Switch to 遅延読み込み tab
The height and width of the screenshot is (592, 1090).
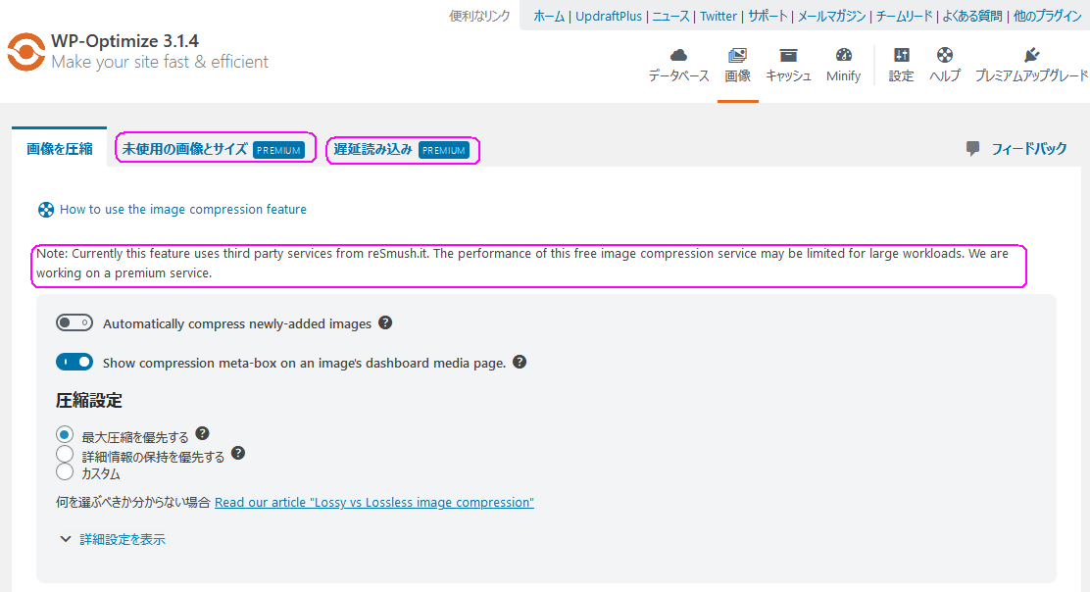(403, 149)
